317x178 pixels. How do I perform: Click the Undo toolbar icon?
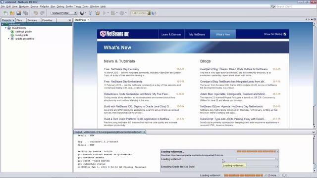36,13
